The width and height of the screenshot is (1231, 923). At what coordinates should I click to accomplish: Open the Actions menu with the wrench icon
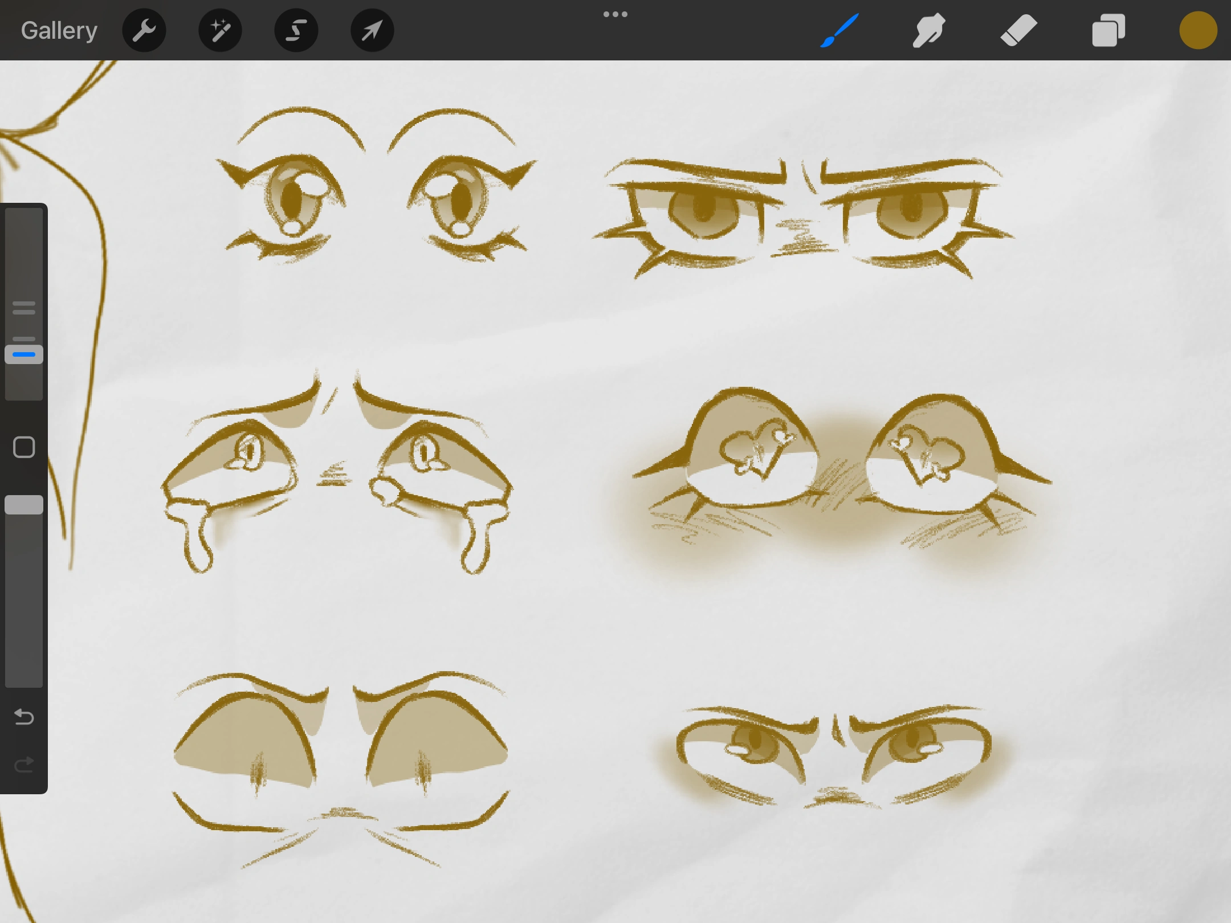click(144, 30)
